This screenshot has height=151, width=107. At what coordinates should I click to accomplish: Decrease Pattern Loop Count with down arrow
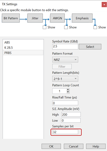click(x=68, y=92)
